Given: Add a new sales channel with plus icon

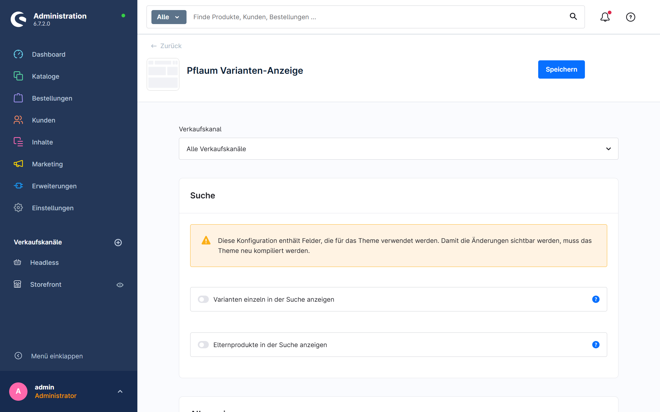Looking at the screenshot, I should [118, 242].
